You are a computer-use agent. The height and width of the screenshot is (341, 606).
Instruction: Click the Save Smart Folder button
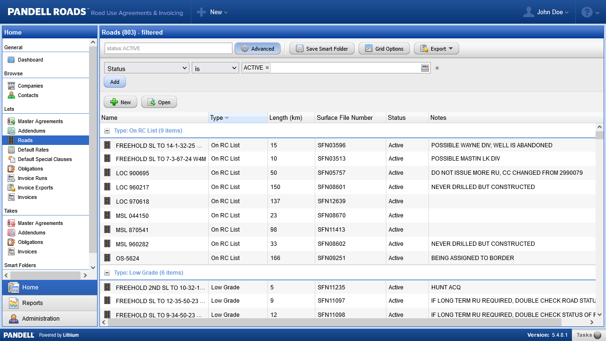[321, 48]
